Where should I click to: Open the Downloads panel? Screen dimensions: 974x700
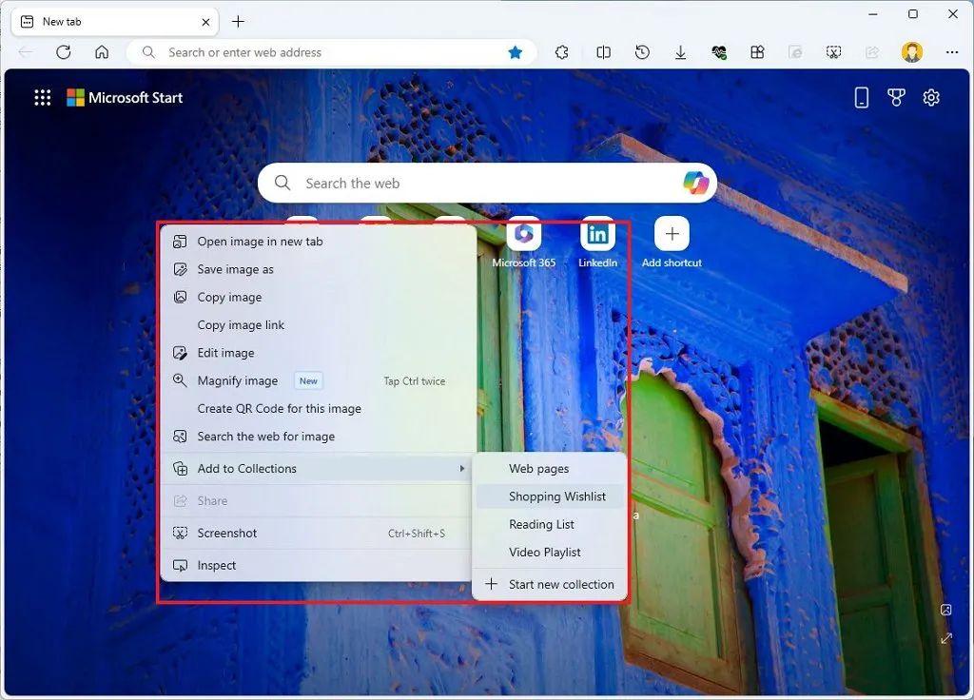(x=680, y=52)
